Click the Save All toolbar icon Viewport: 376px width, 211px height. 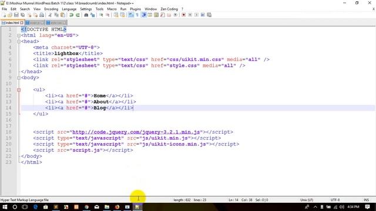click(x=22, y=15)
